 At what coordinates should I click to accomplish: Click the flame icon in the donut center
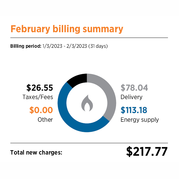(87, 103)
